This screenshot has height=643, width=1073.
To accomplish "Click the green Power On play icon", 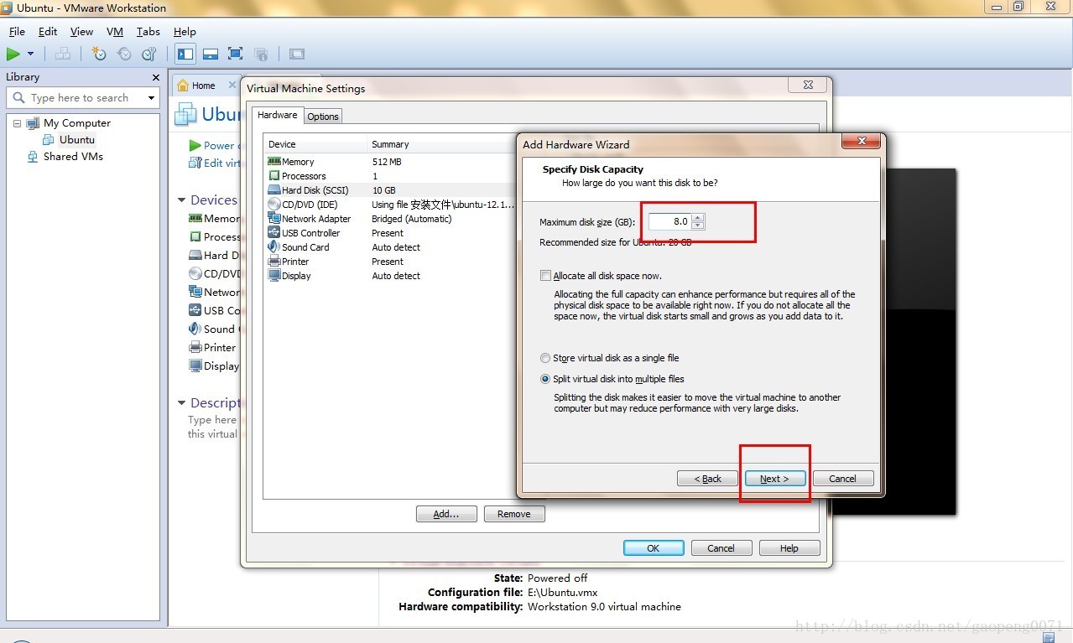I will tap(13, 54).
